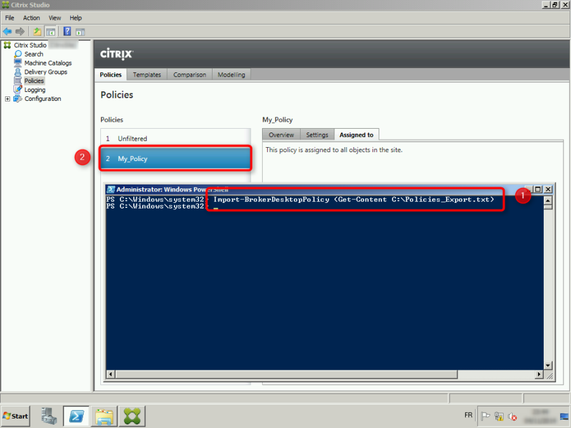This screenshot has width=571, height=428.
Task: Switch to the Comparison tab
Action: coord(190,75)
